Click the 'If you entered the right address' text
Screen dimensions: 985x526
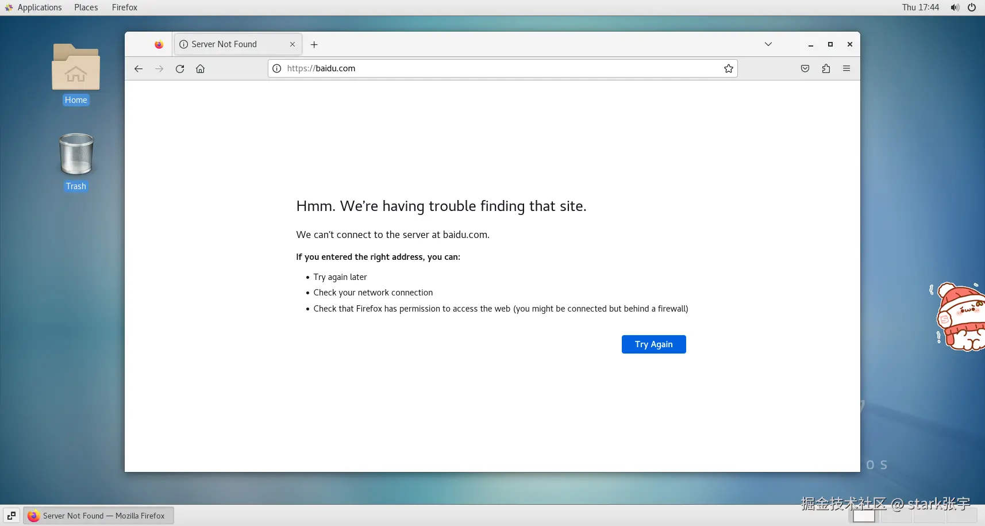click(378, 257)
